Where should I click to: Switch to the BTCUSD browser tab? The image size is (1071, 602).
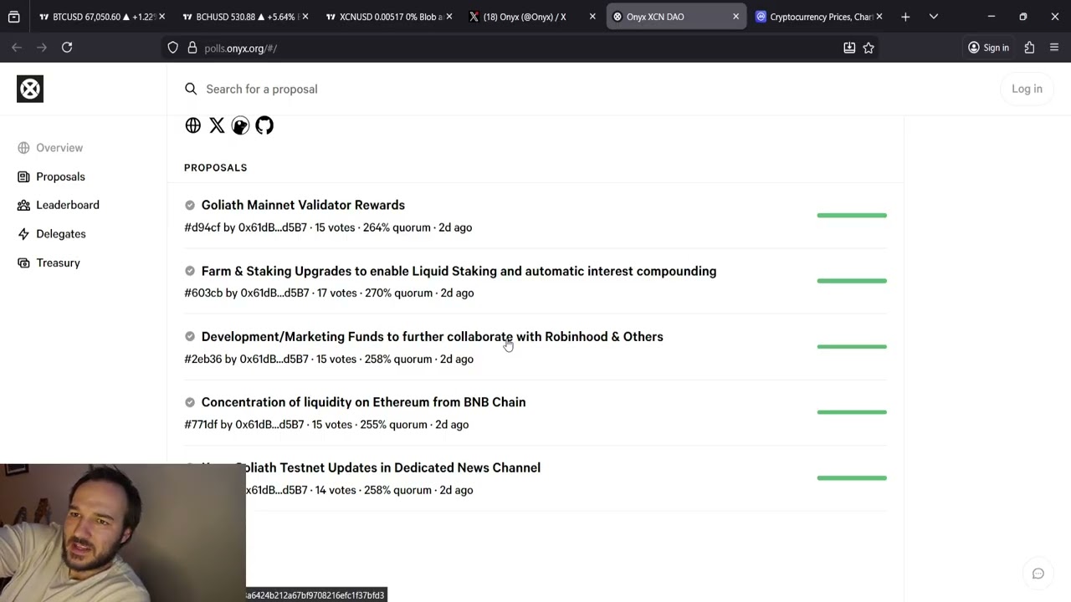click(102, 17)
